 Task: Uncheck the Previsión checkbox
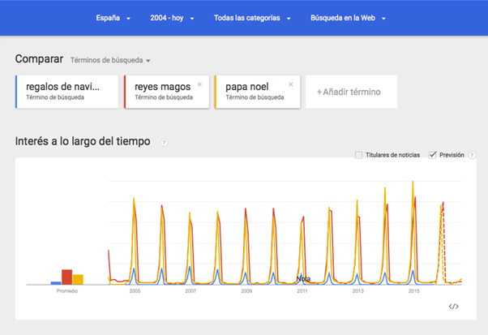pyautogui.click(x=432, y=155)
